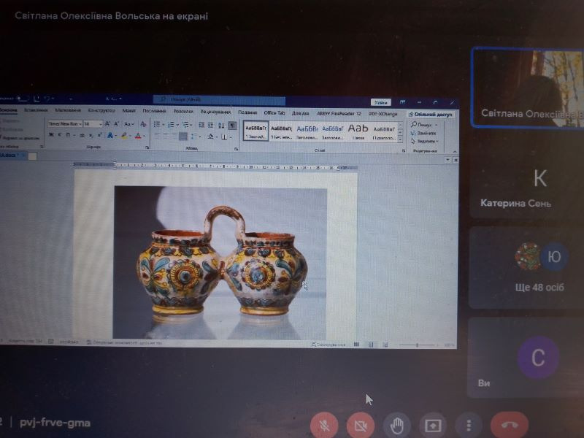Click the Present now screen-share icon
The height and width of the screenshot is (438, 584).
433,425
